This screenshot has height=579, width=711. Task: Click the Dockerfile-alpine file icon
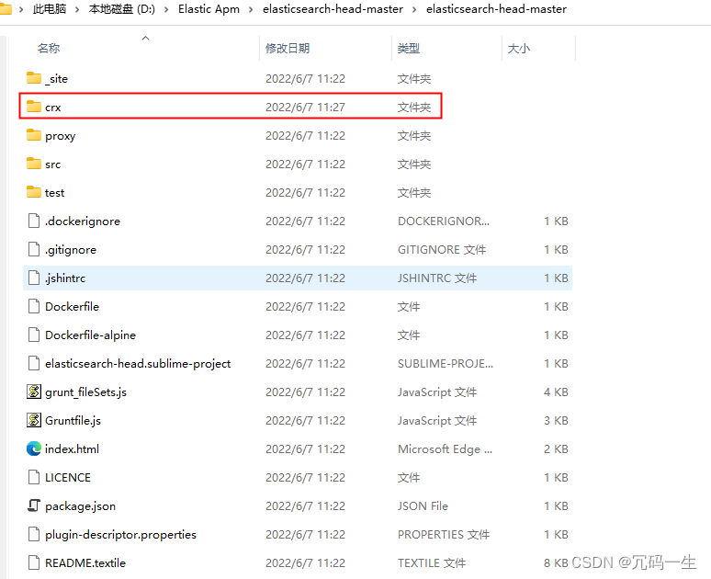[34, 335]
